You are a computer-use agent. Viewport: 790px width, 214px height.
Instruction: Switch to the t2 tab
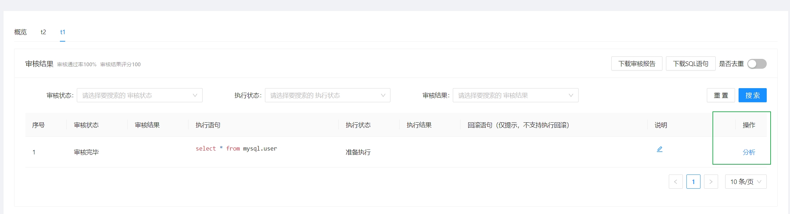coord(43,32)
